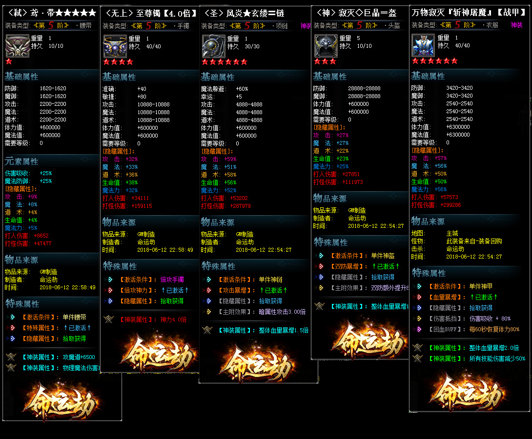Click cyan diamond icon beside 单件腰带
The height and width of the screenshot is (439, 532).
(x=11, y=317)
